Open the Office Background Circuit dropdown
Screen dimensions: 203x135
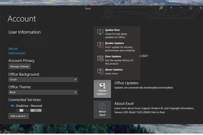(x=43, y=80)
